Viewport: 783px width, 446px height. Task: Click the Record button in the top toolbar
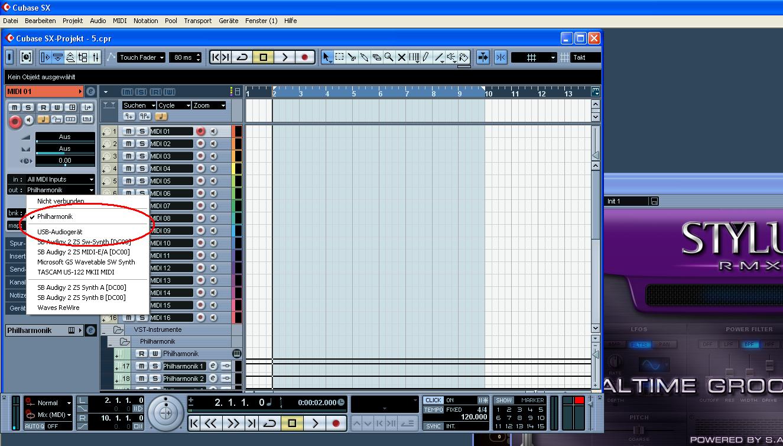coord(305,57)
